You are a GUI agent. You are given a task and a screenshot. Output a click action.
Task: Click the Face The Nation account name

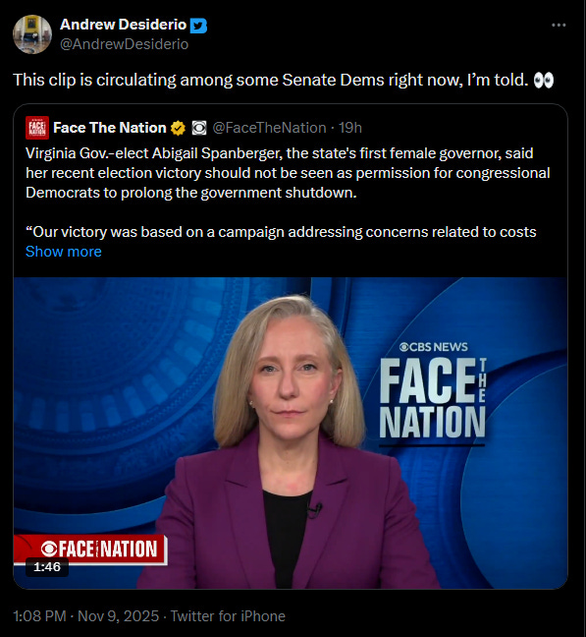tap(110, 128)
